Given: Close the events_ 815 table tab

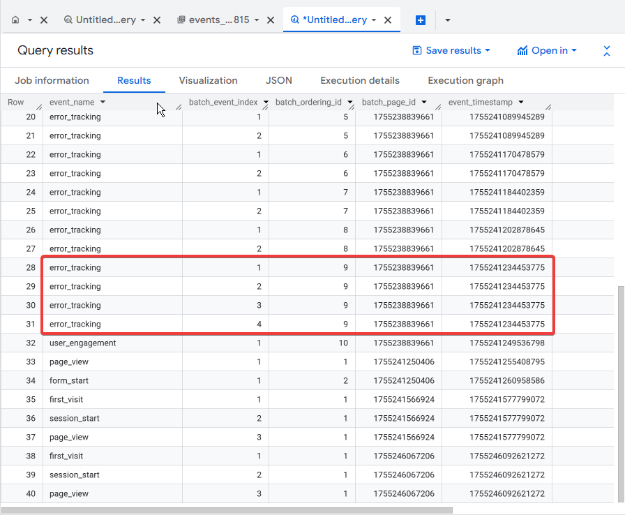Looking at the screenshot, I should [x=271, y=20].
